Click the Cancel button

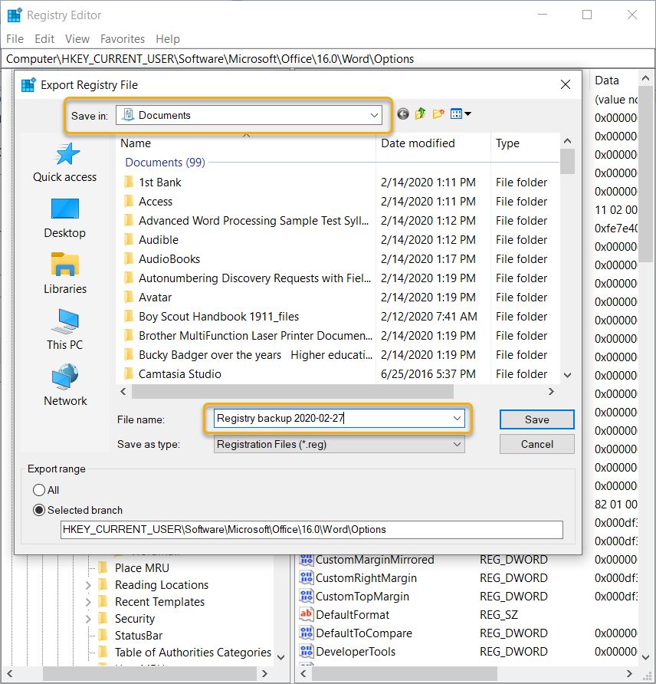tap(537, 444)
